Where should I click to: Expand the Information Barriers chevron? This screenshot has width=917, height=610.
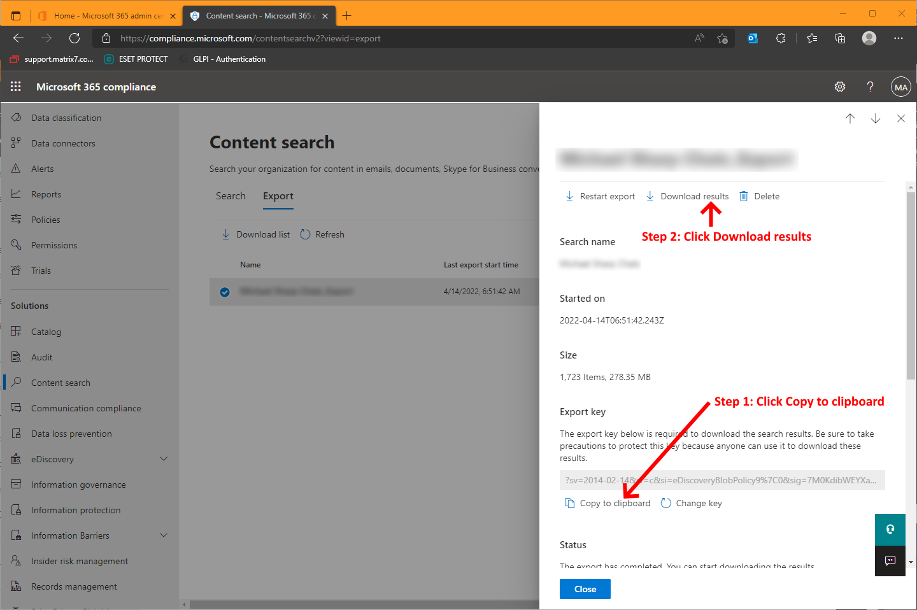[164, 536]
